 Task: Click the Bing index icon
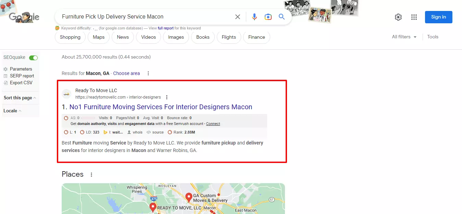click(106, 132)
